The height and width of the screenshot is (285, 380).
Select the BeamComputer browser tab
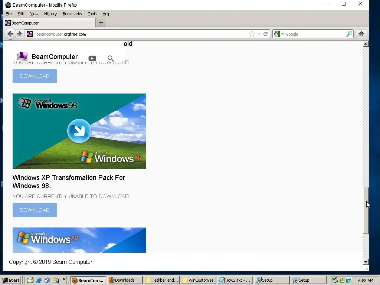pyautogui.click(x=50, y=23)
